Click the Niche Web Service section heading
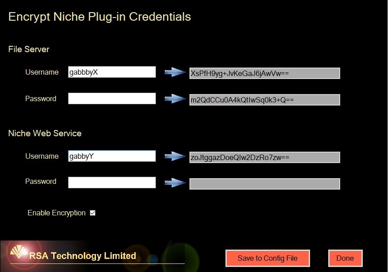 [45, 134]
